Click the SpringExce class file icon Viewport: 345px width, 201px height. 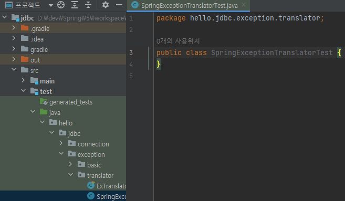coord(91,196)
